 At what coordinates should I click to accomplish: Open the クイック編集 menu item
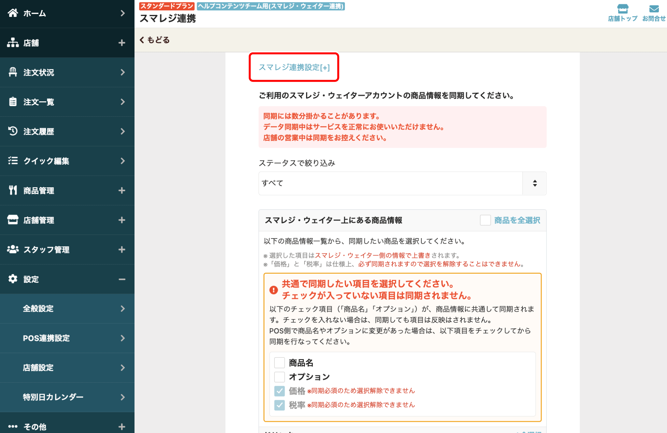click(67, 161)
